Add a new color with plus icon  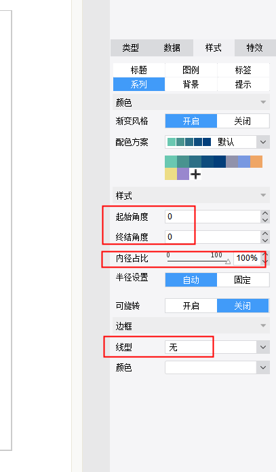pyautogui.click(x=195, y=174)
